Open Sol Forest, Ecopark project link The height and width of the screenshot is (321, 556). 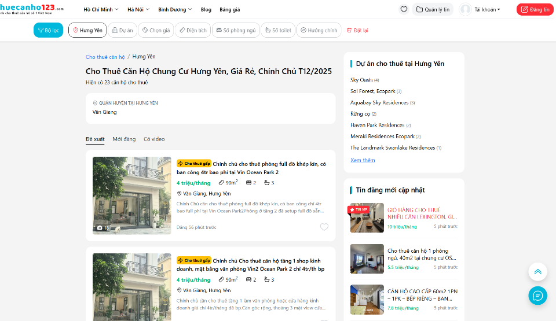(x=376, y=91)
